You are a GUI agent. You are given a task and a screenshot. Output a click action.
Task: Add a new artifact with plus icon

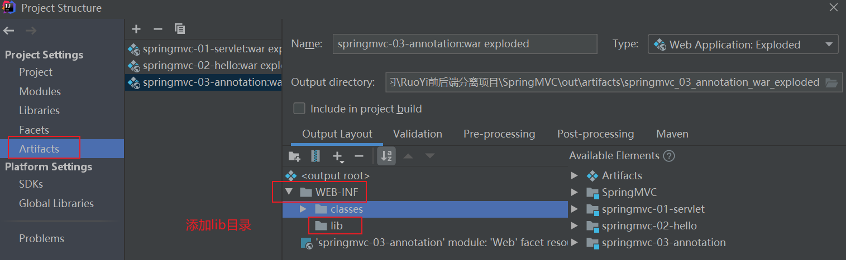[136, 29]
